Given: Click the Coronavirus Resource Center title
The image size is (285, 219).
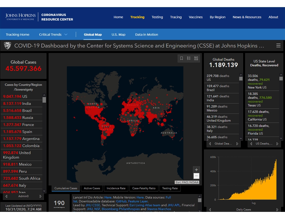Looking at the screenshot, I should click(57, 17).
